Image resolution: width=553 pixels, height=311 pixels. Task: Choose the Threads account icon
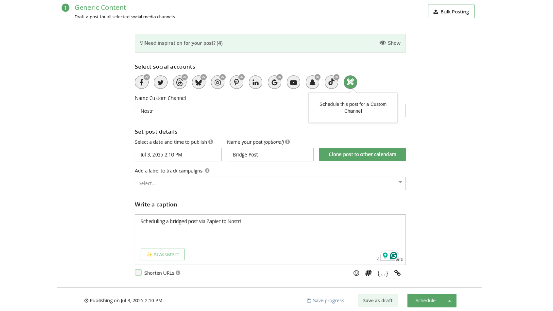[179, 83]
